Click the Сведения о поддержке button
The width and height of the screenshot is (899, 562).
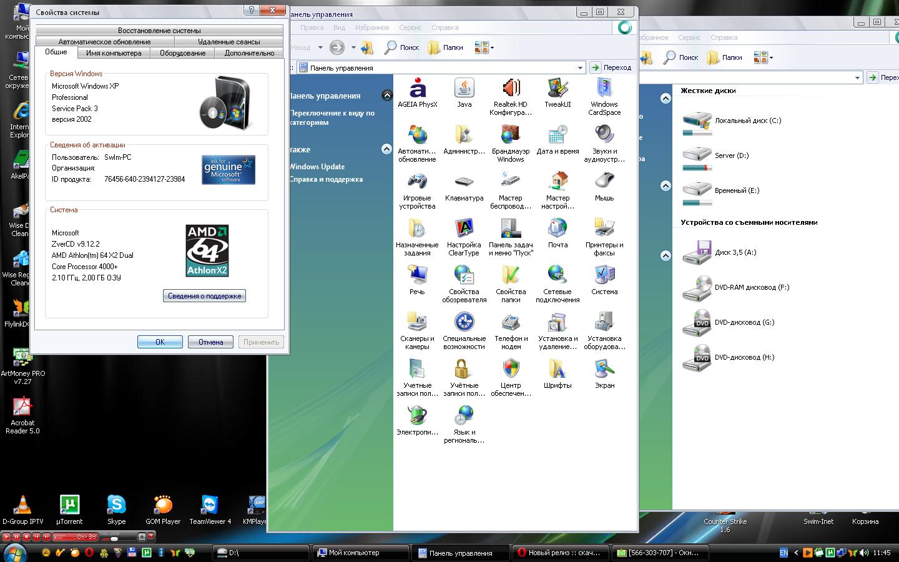tap(204, 296)
